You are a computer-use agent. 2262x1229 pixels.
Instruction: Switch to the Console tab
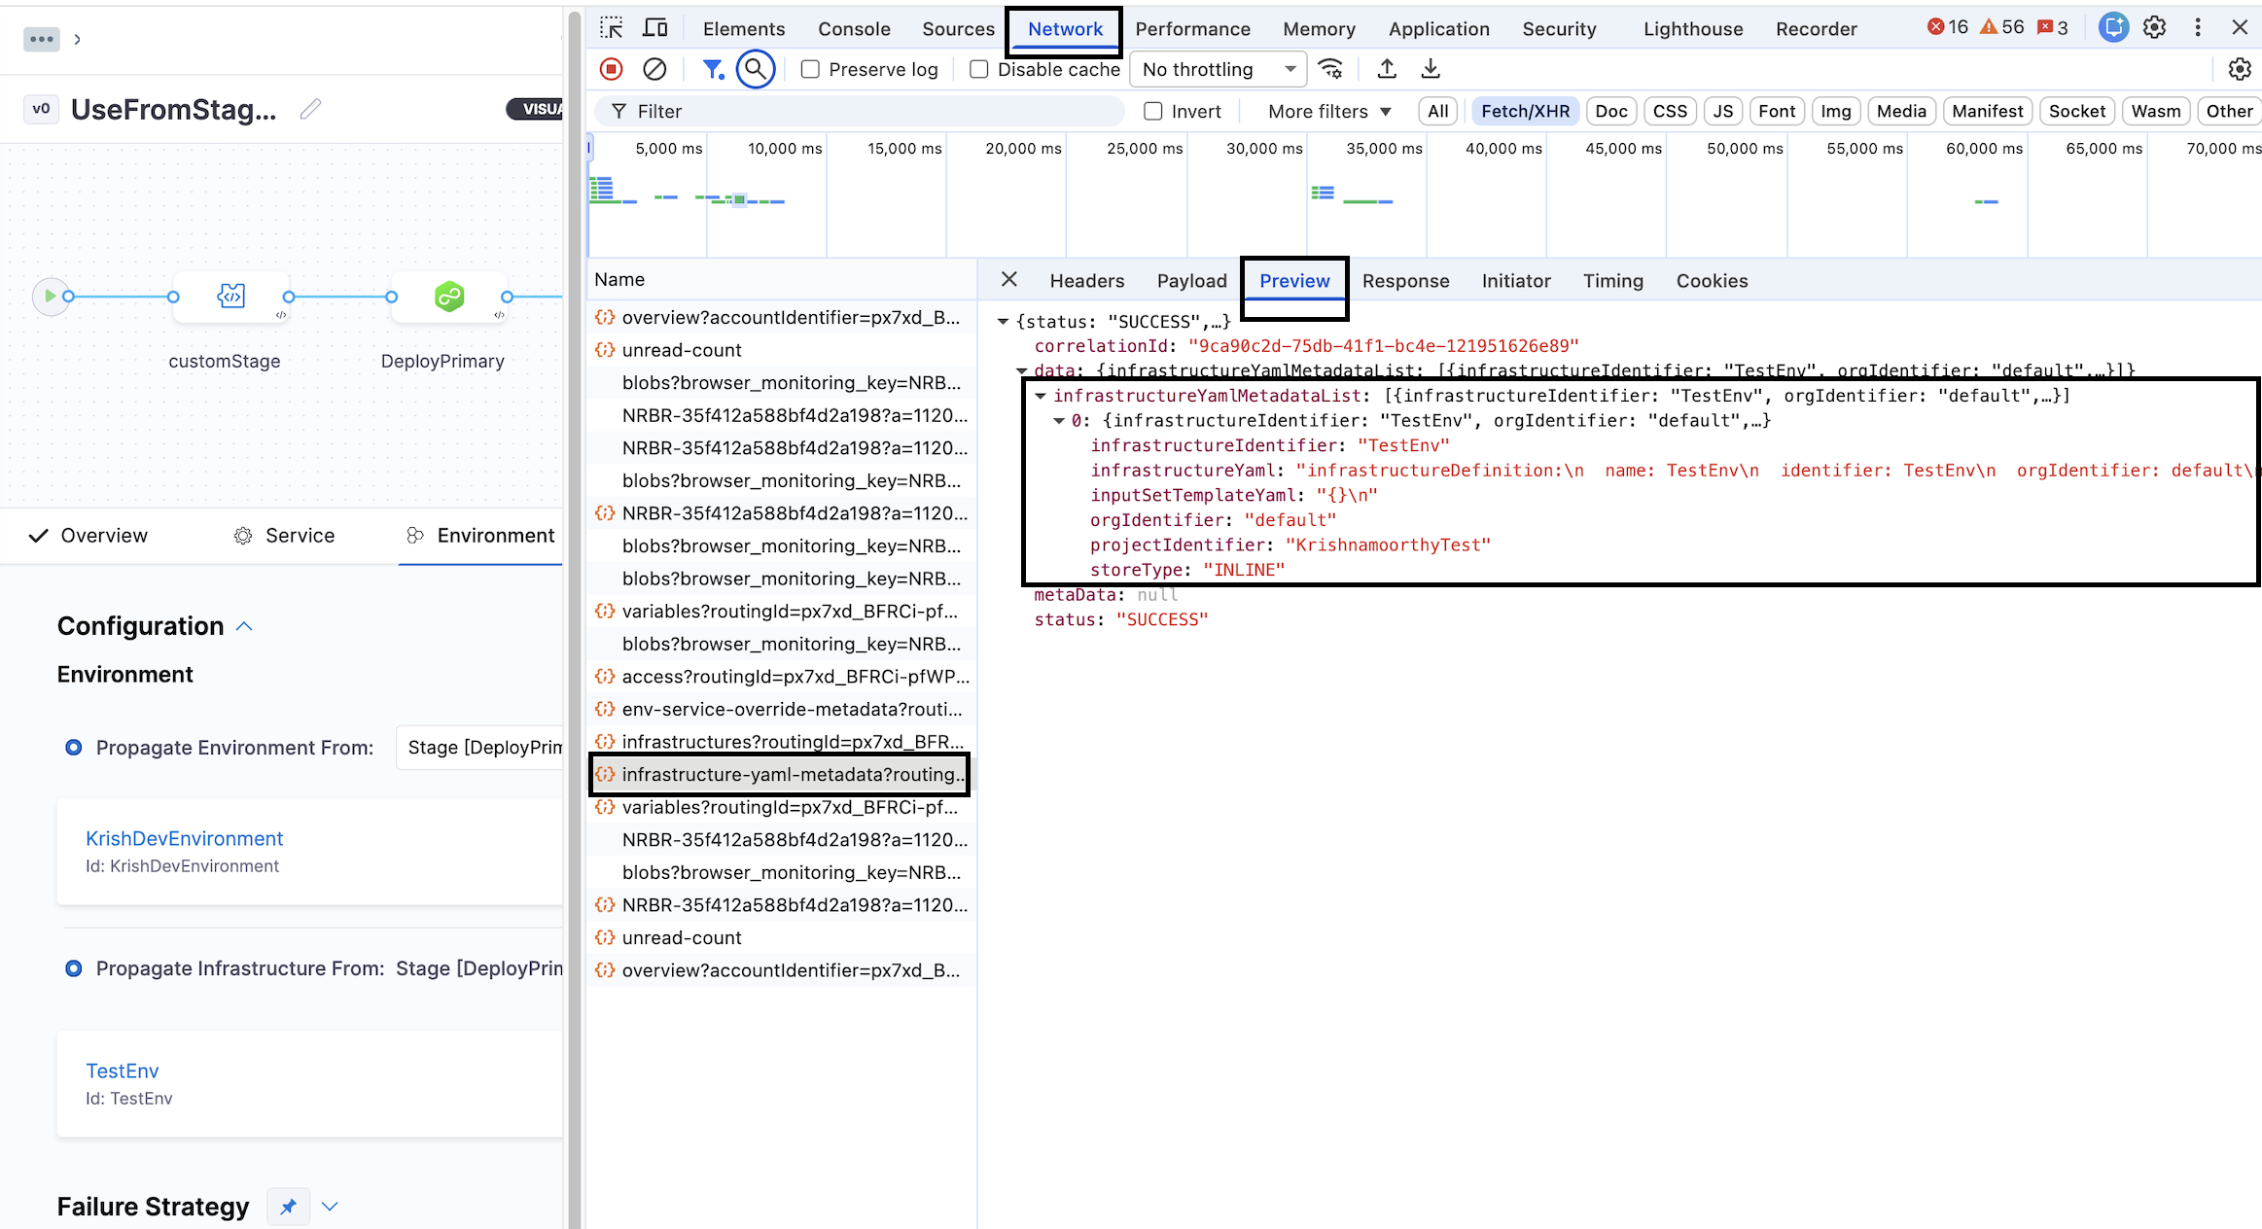854,28
